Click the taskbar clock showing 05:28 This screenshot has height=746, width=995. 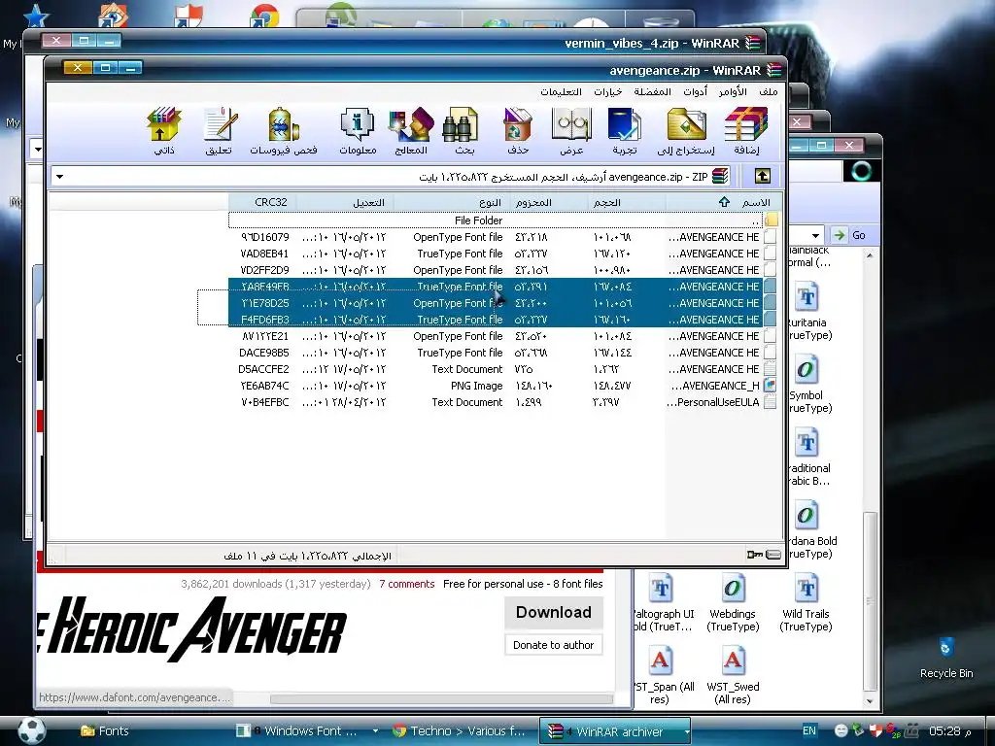coord(949,730)
